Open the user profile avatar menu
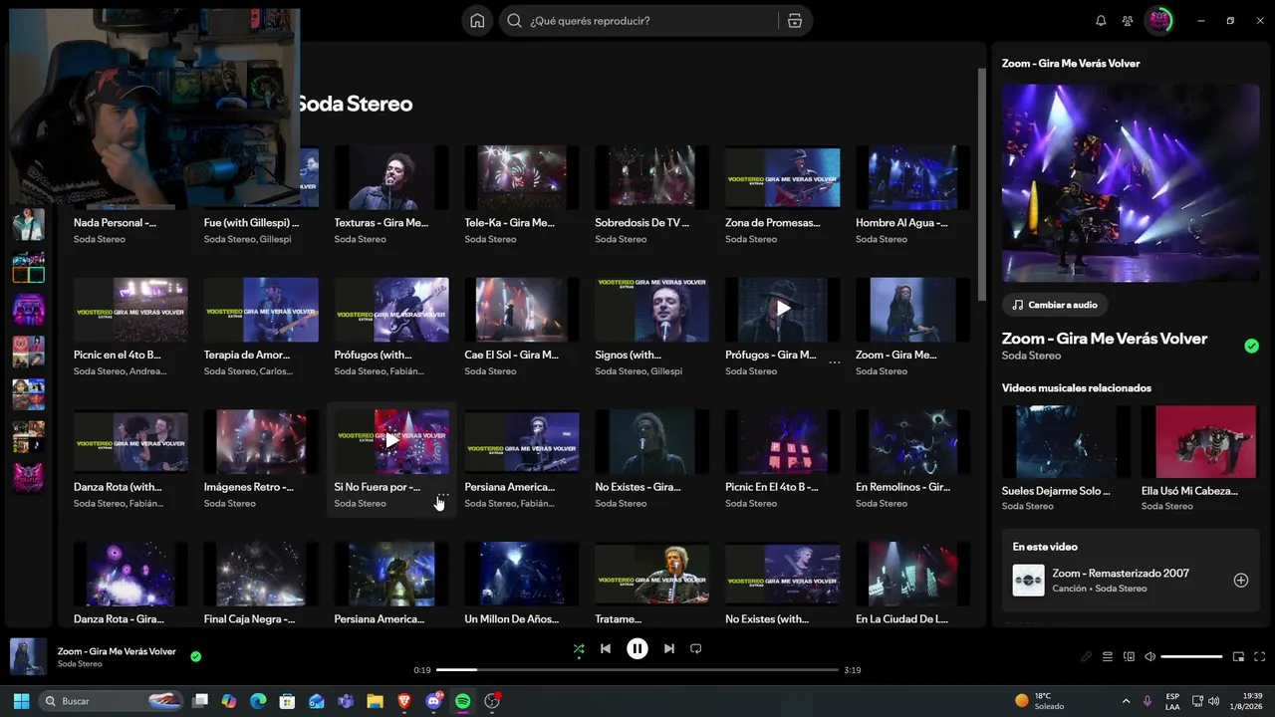 click(x=1158, y=21)
